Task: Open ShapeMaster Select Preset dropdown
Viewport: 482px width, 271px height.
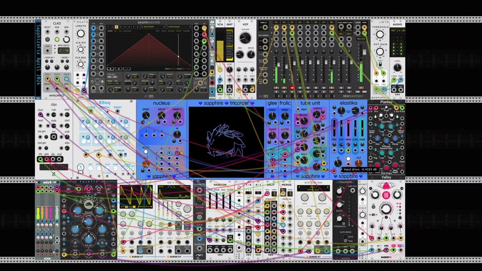Action: tap(153, 27)
